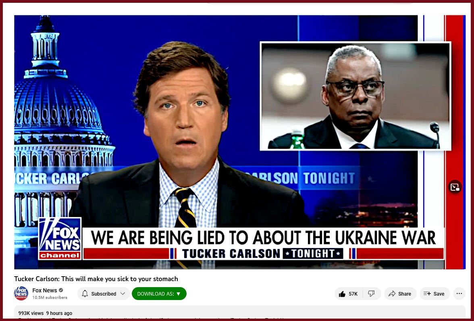This screenshot has height=321, width=474.
Task: Click the video title text
Action: [x=96, y=279]
